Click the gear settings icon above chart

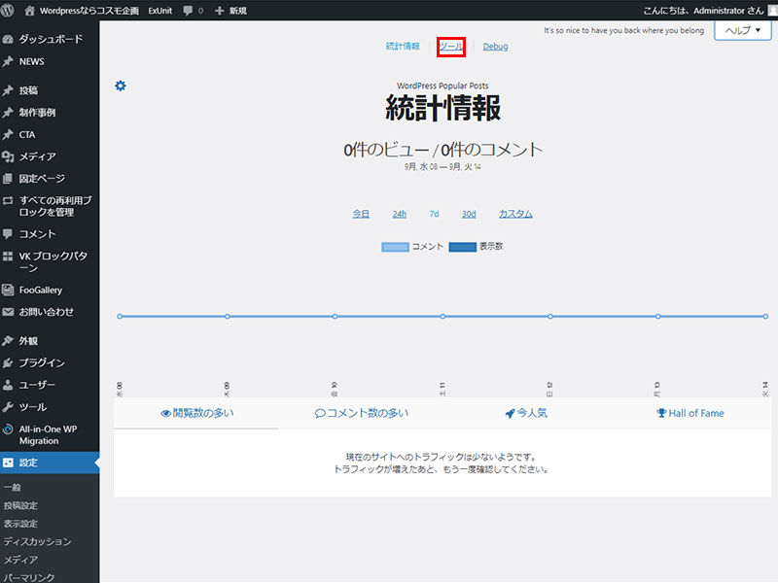121,86
